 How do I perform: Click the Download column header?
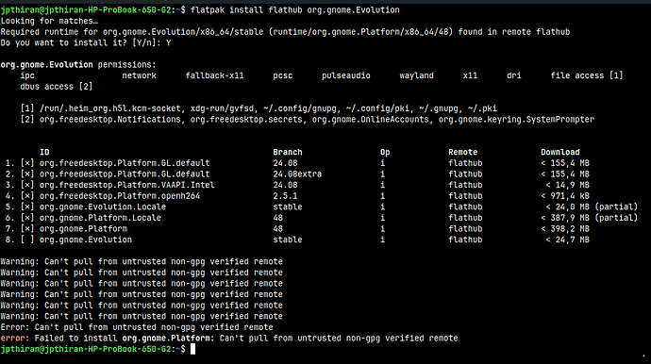pos(560,153)
